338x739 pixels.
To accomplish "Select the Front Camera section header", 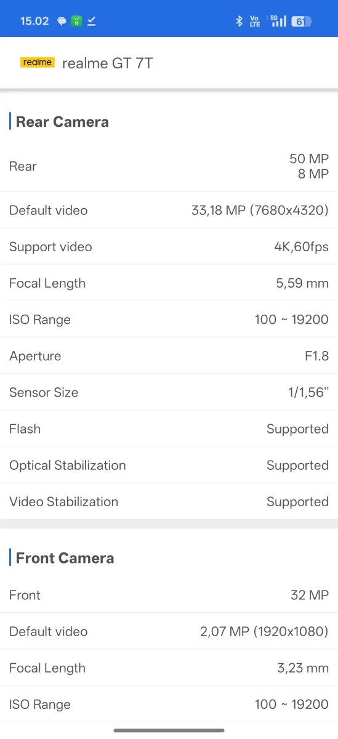I will point(65,558).
